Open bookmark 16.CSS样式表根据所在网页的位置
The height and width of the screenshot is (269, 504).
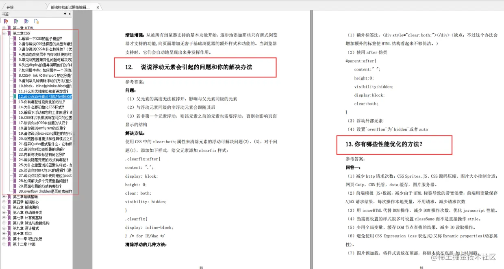tap(46, 118)
